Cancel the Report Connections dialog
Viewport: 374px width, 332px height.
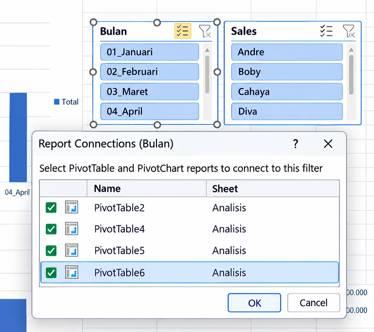coord(314,303)
